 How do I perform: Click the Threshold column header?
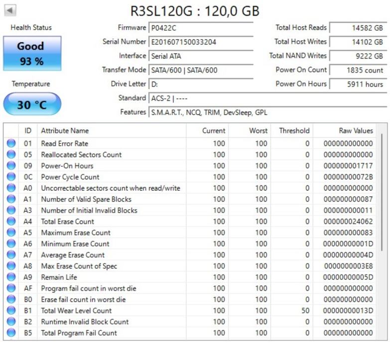292,131
